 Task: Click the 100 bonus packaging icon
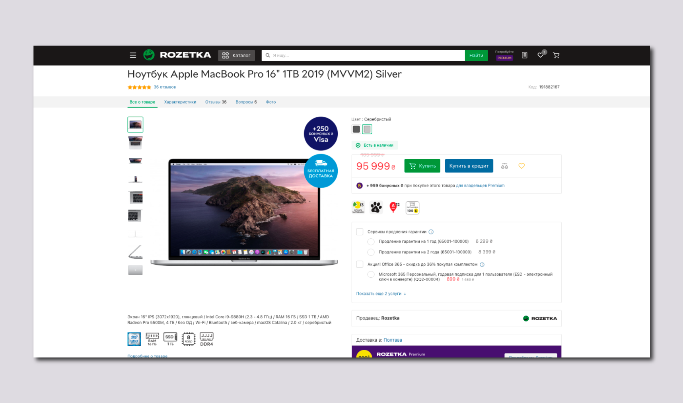(413, 208)
